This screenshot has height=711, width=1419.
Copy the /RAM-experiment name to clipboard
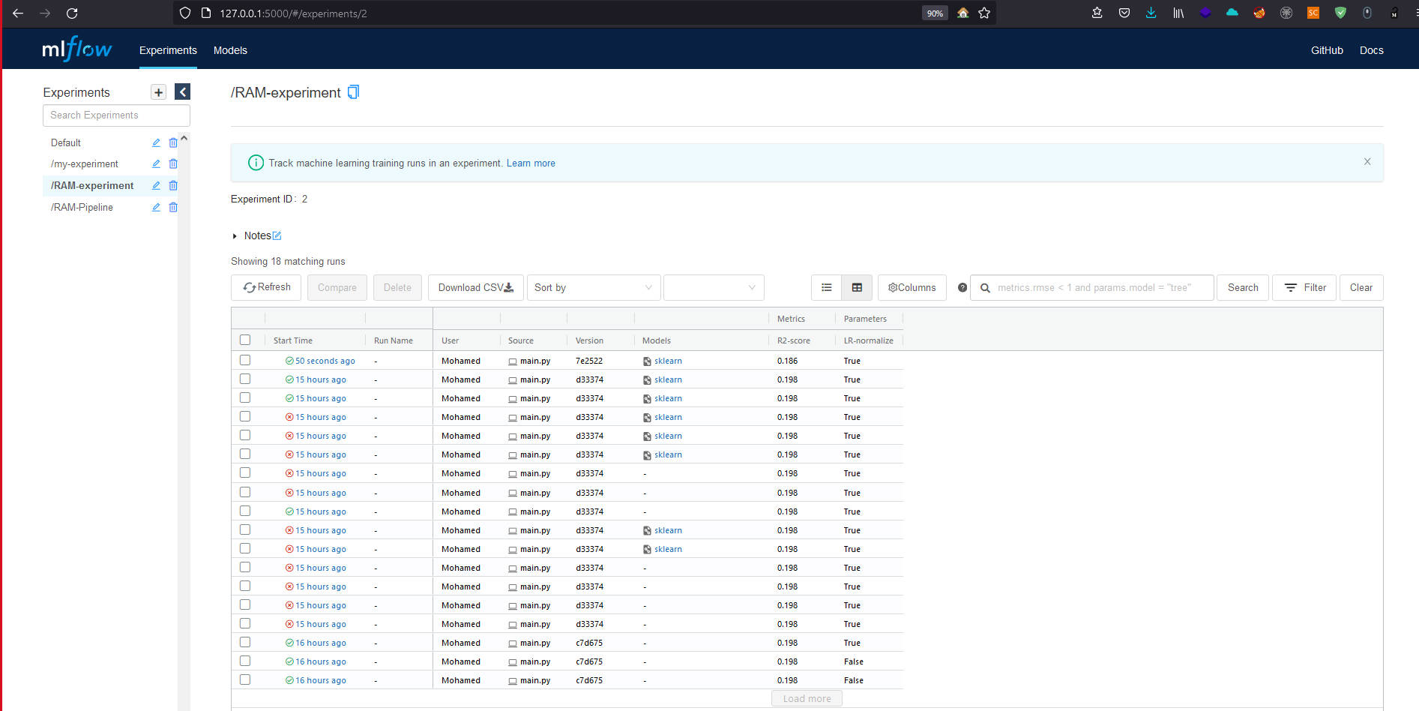(354, 91)
